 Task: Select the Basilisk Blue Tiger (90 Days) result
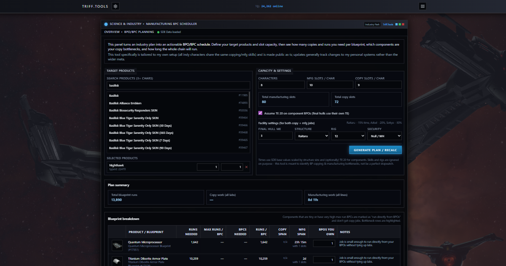178,148
